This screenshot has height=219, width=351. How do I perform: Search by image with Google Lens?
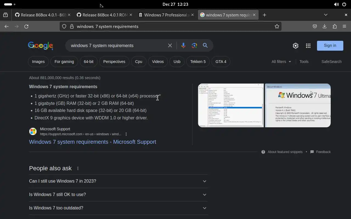(194, 45)
